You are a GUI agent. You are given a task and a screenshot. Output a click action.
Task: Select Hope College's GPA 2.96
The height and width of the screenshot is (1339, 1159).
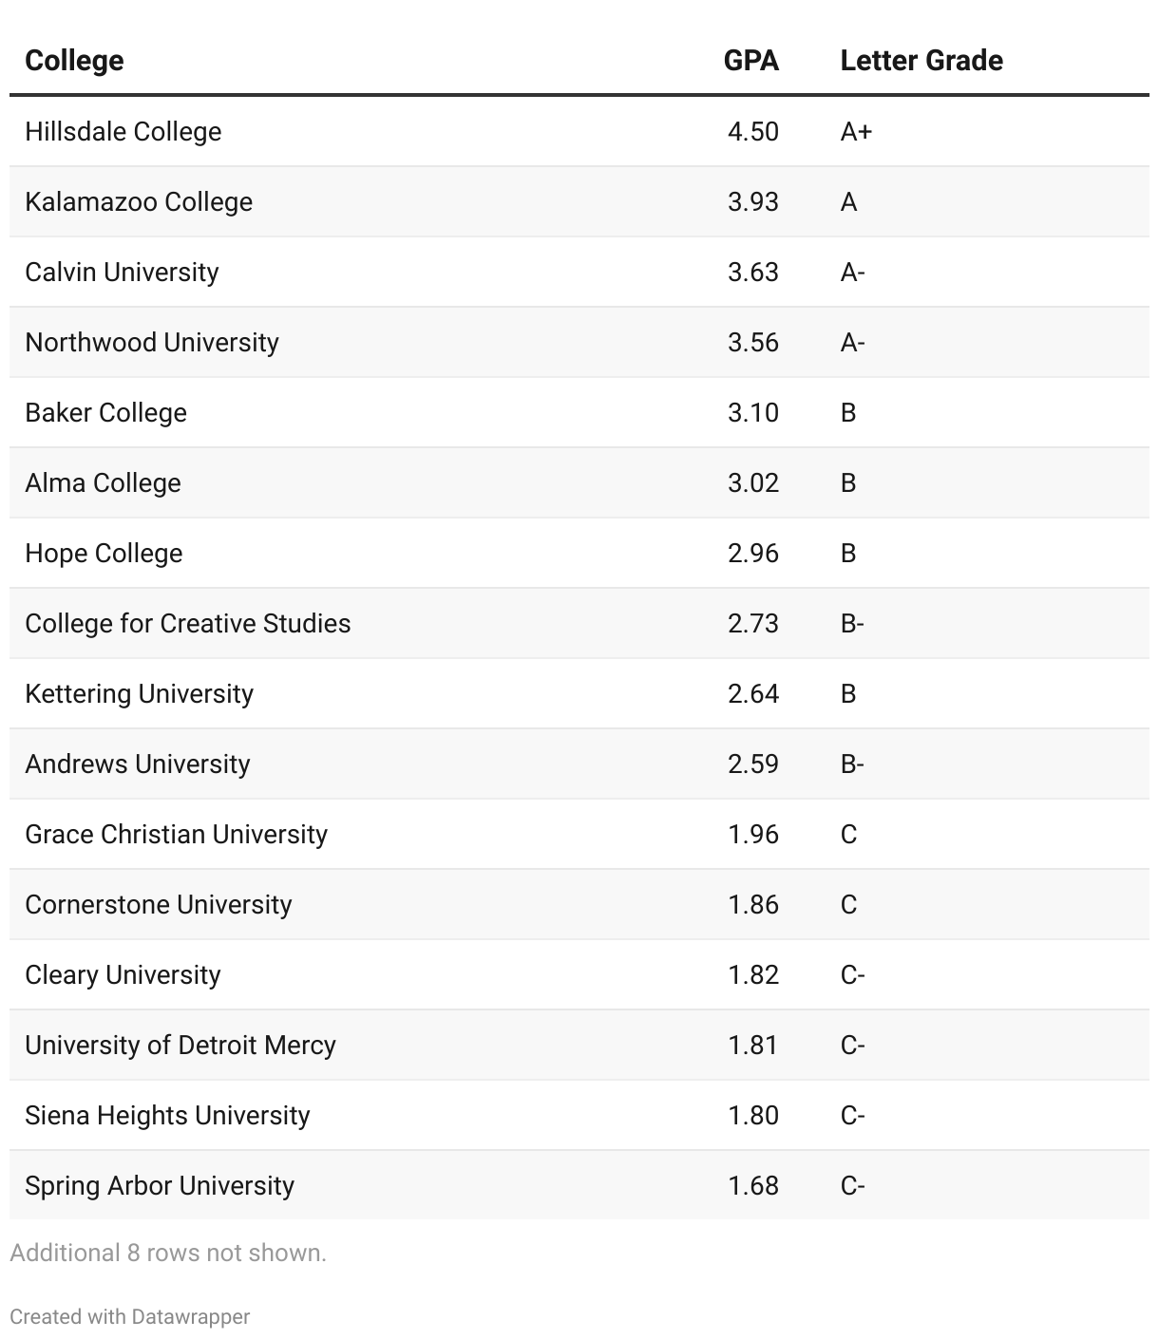point(753,553)
